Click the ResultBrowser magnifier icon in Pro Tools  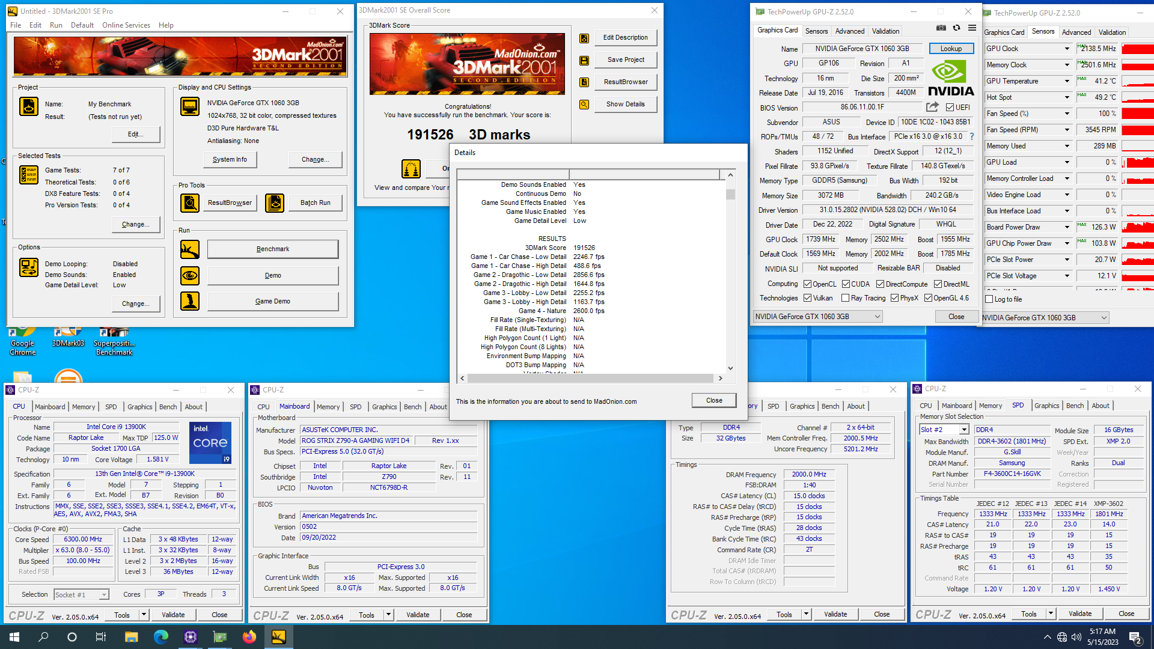point(190,203)
